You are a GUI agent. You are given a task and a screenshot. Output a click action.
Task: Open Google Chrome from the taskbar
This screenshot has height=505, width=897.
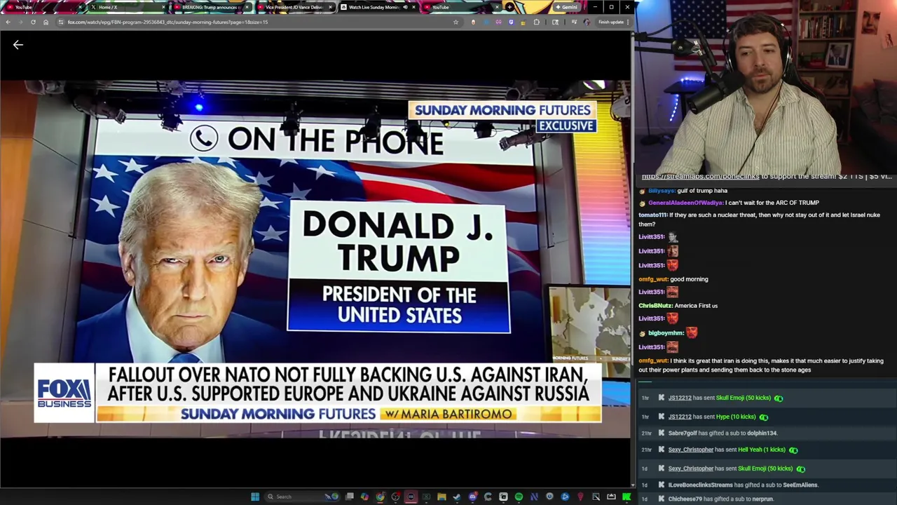(x=380, y=497)
